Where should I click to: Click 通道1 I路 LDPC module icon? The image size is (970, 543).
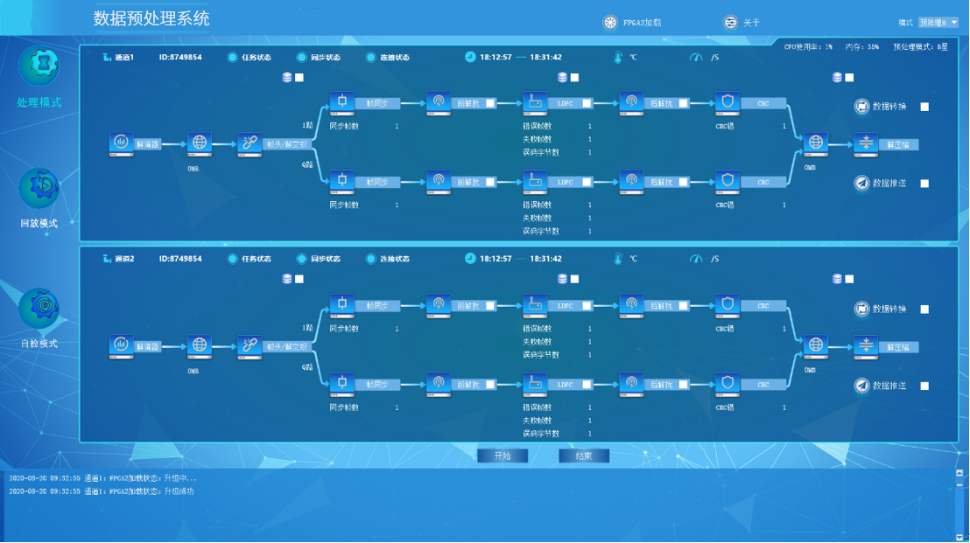[534, 102]
